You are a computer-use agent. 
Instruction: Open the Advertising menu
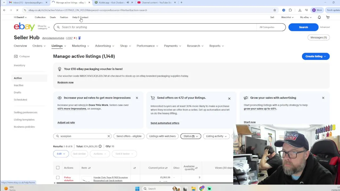104,46
